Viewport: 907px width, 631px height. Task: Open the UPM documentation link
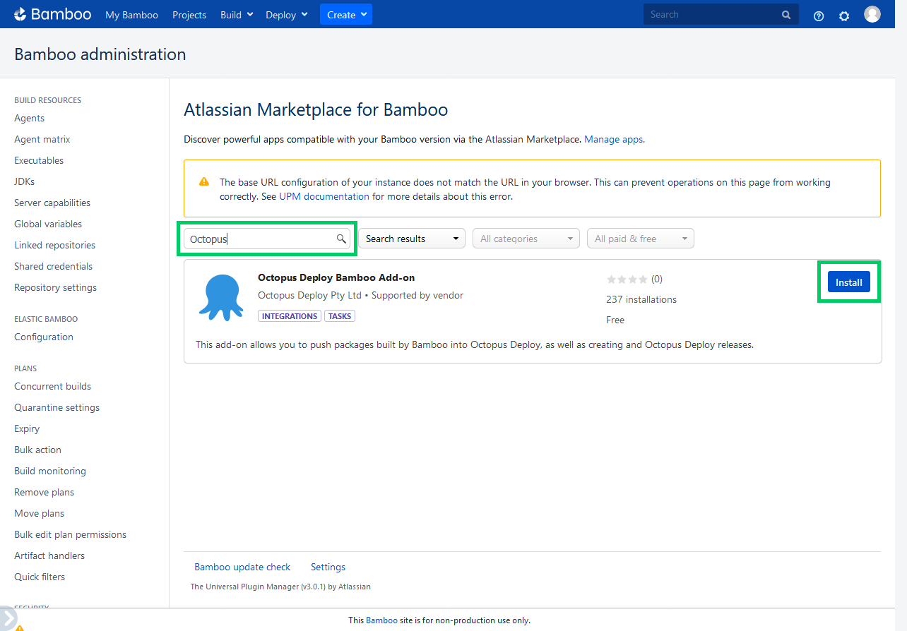click(x=324, y=196)
